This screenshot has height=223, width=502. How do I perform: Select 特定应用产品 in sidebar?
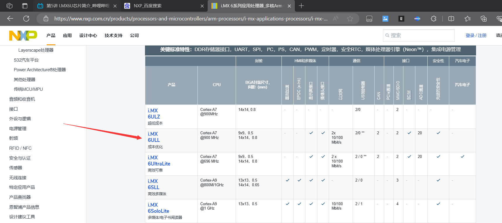point(22,187)
